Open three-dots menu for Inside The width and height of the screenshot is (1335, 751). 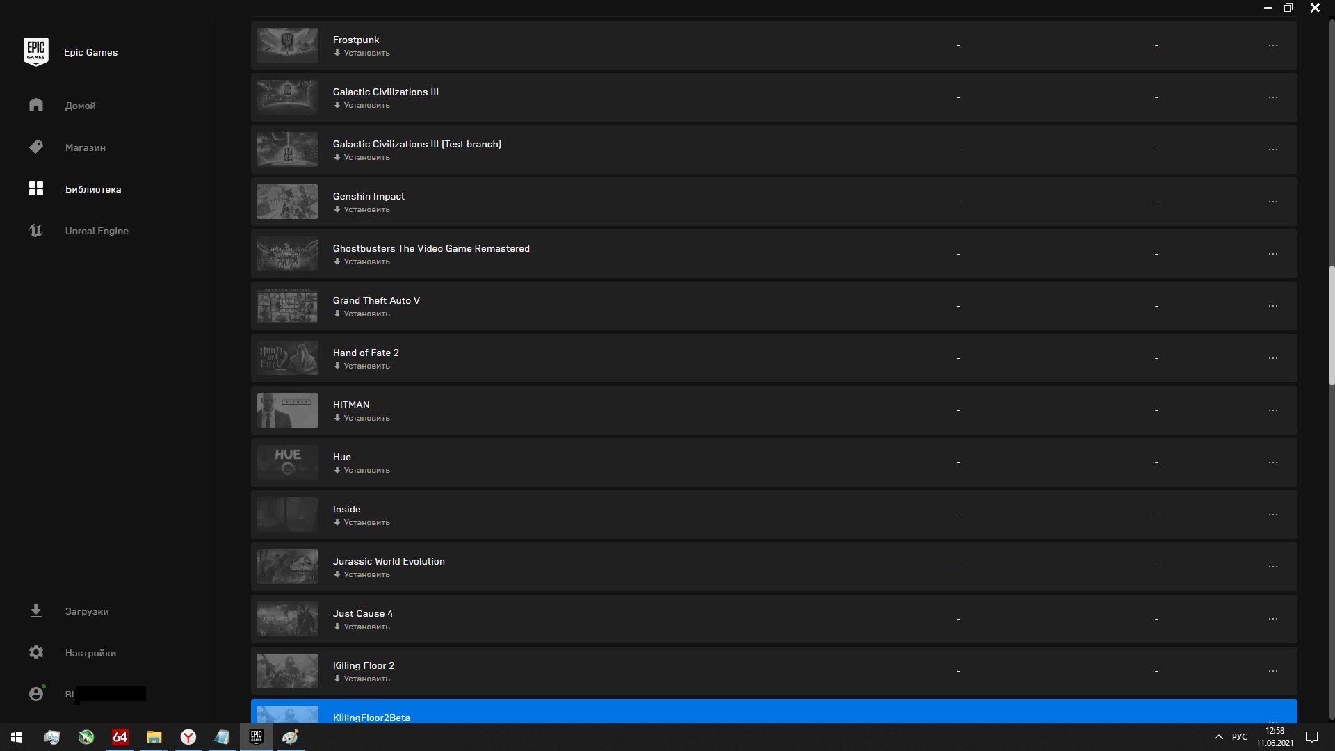coord(1272,515)
